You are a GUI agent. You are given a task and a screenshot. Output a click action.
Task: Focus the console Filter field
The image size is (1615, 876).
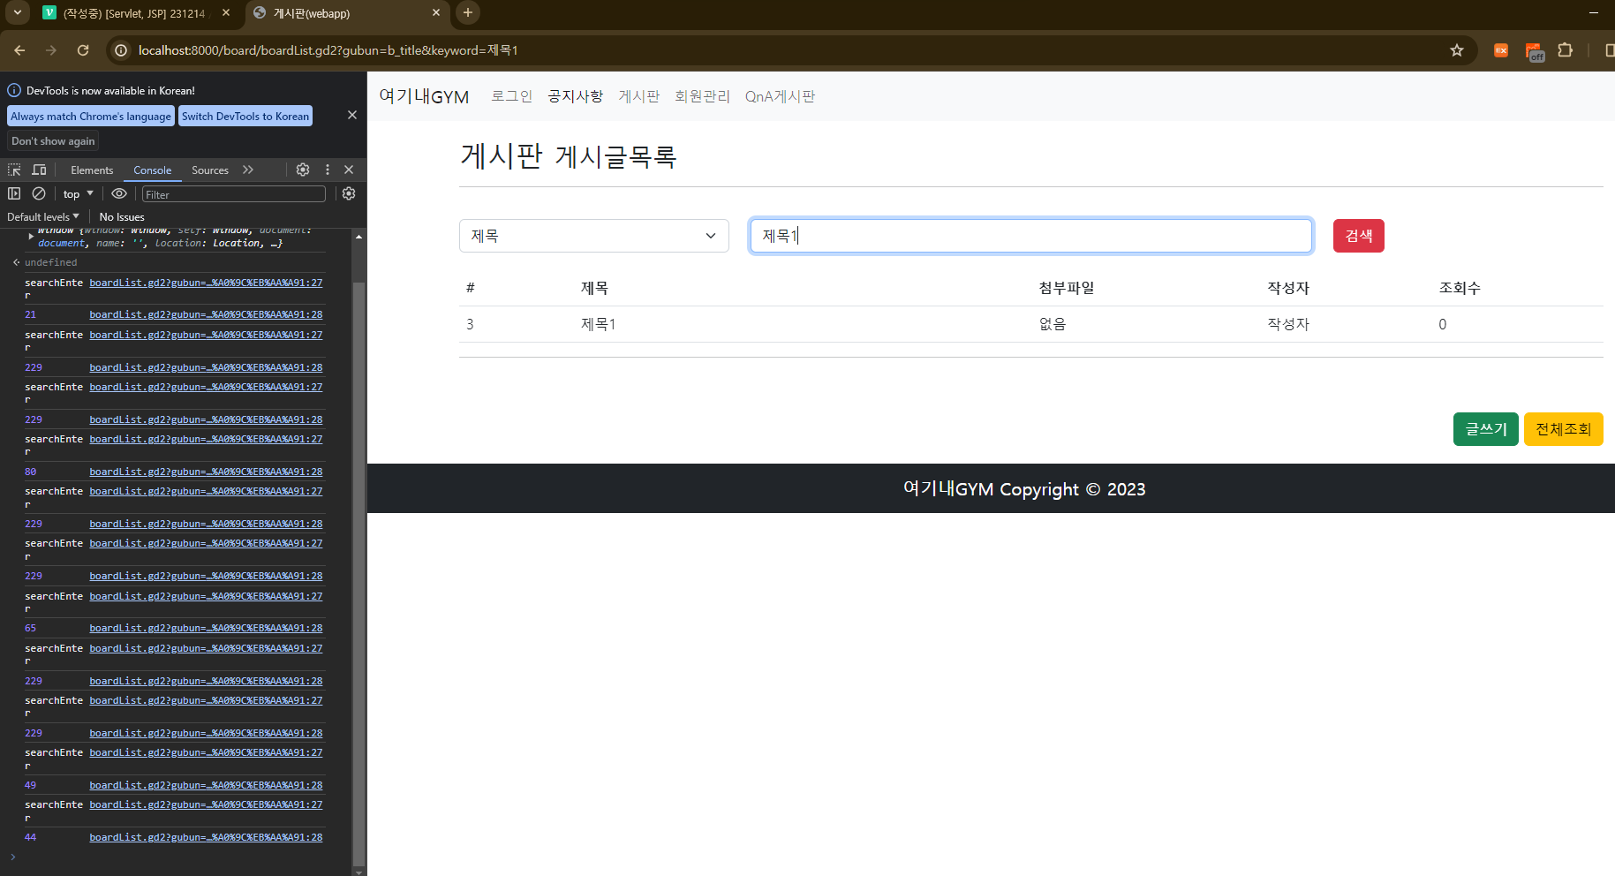233,194
